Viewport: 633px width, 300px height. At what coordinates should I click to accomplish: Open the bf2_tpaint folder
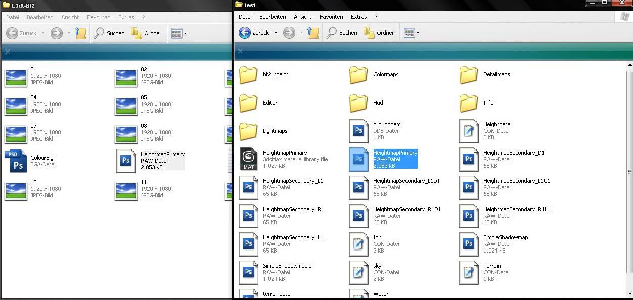pyautogui.click(x=248, y=75)
